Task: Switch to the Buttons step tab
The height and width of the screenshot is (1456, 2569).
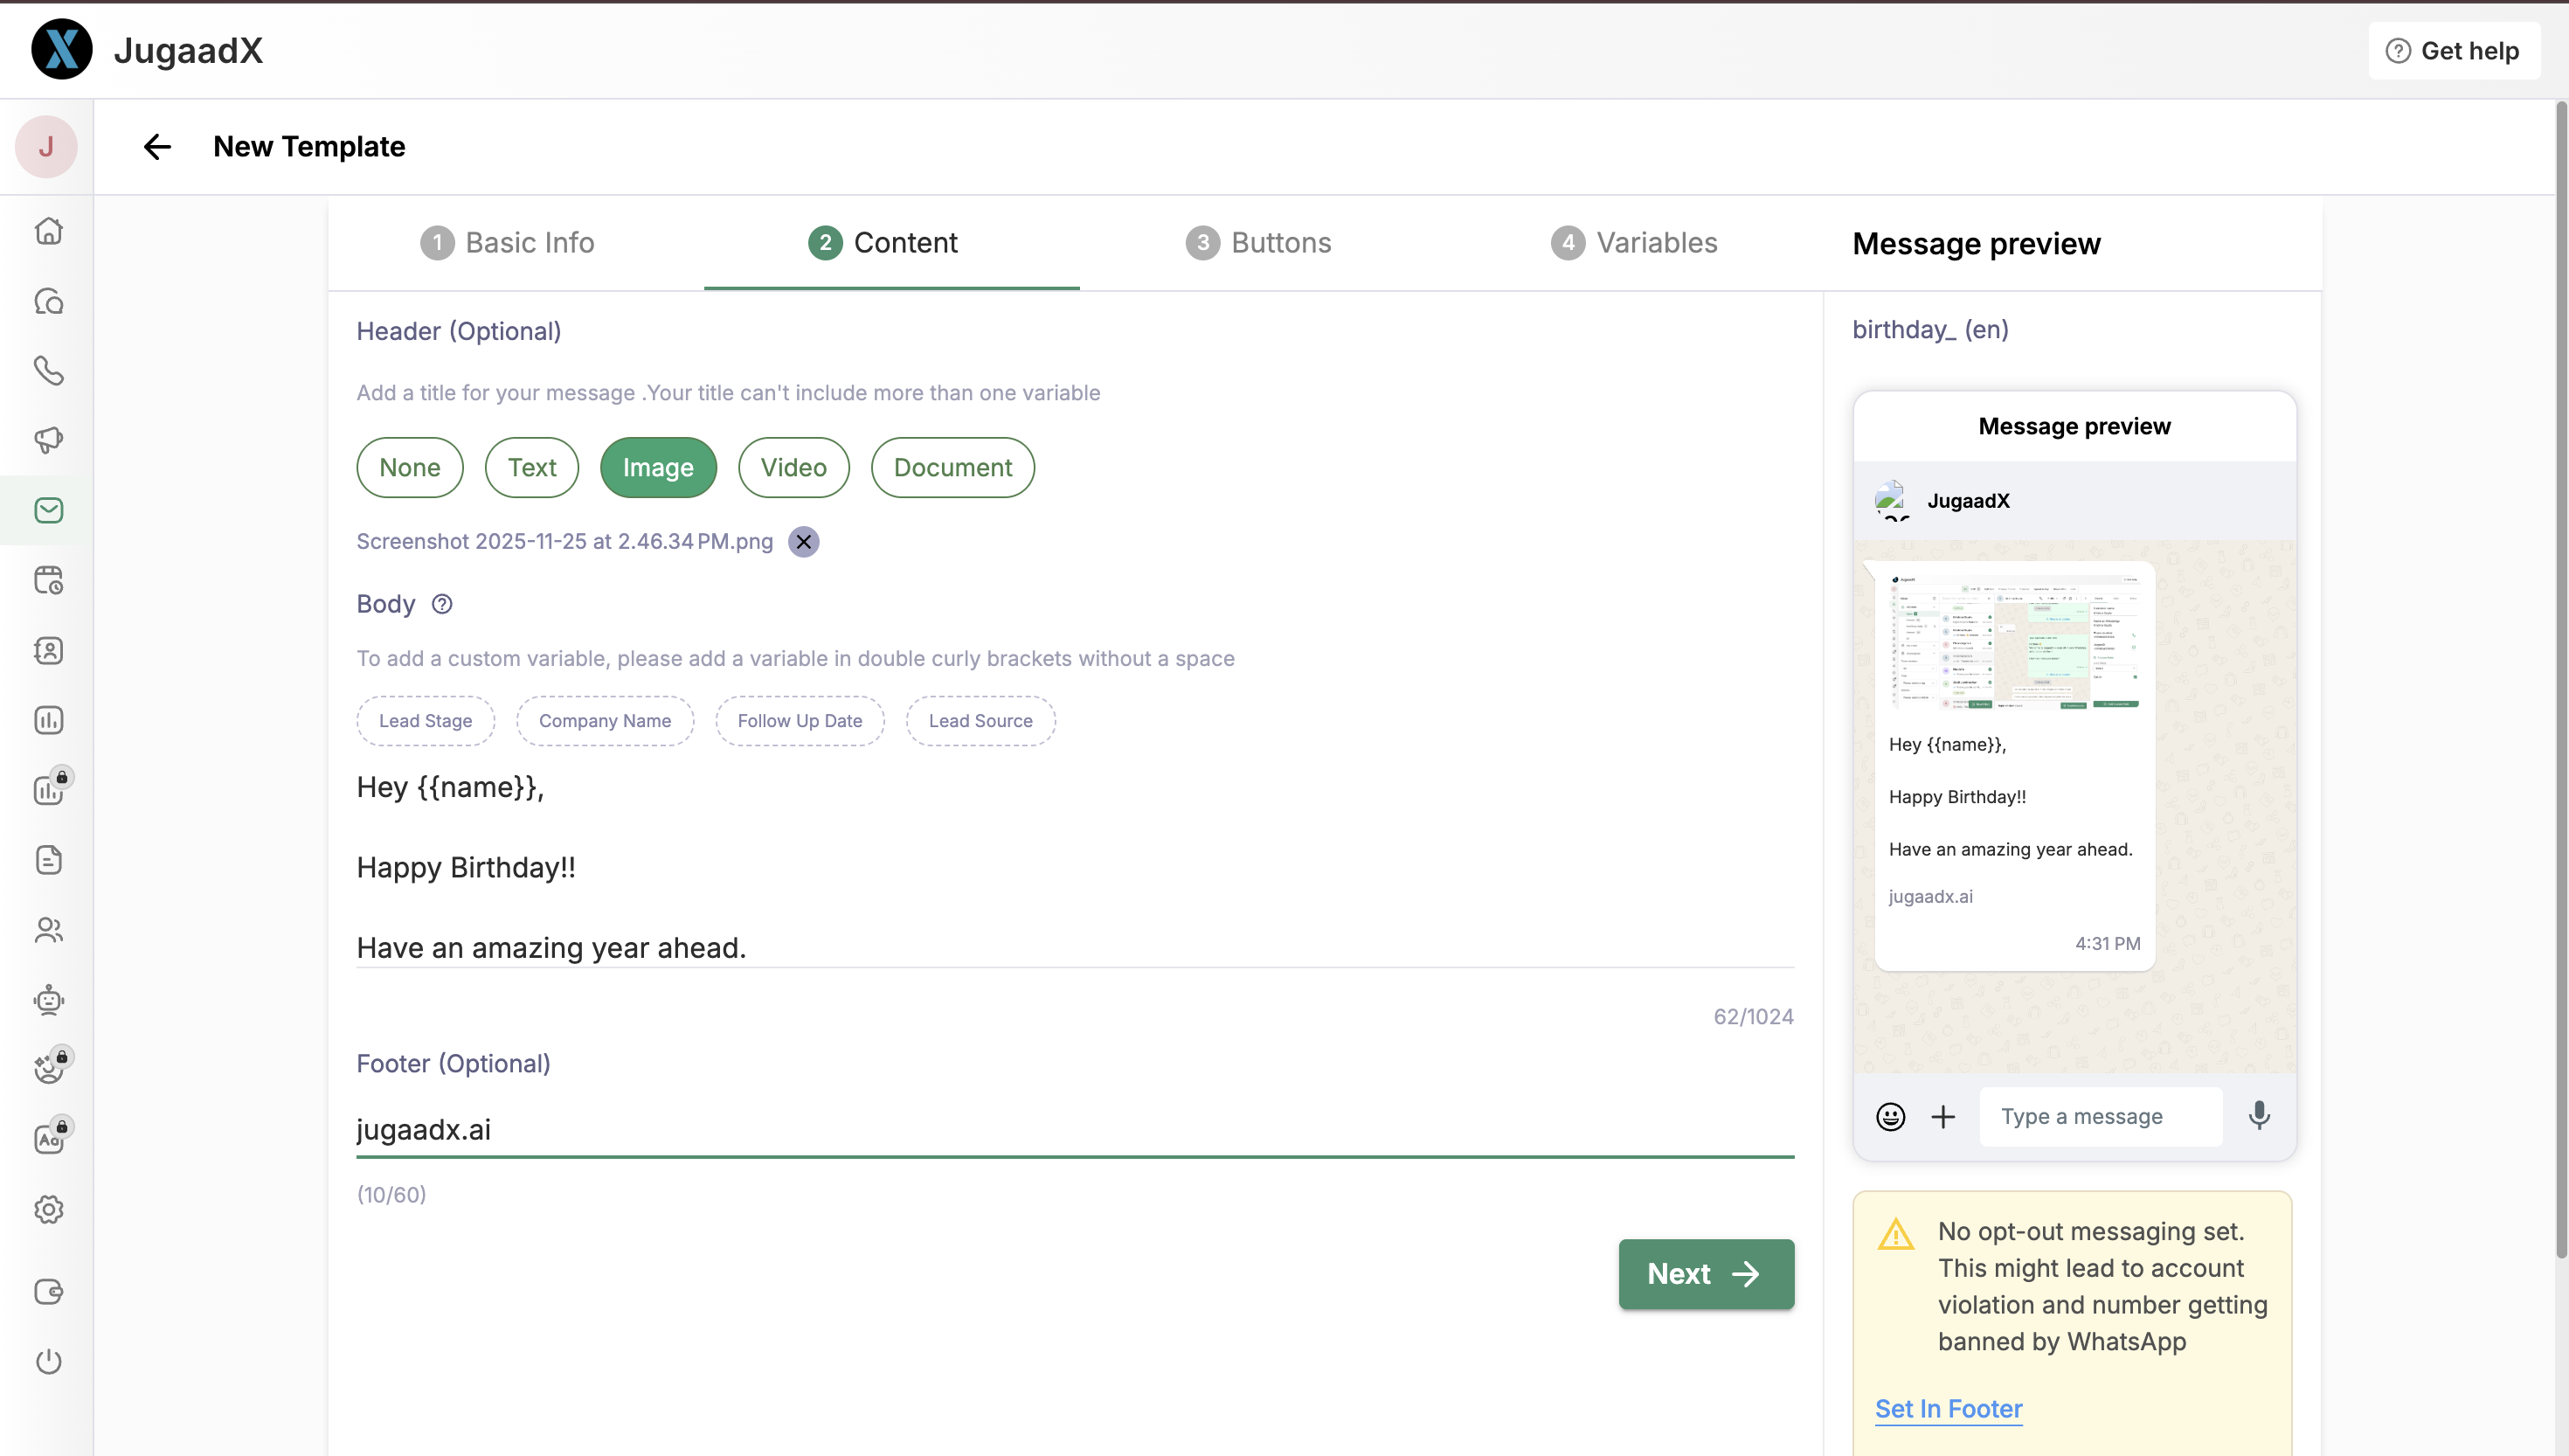Action: (x=1257, y=243)
